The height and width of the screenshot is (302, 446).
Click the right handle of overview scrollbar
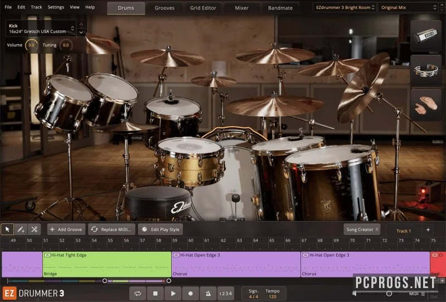pyautogui.click(x=169, y=281)
